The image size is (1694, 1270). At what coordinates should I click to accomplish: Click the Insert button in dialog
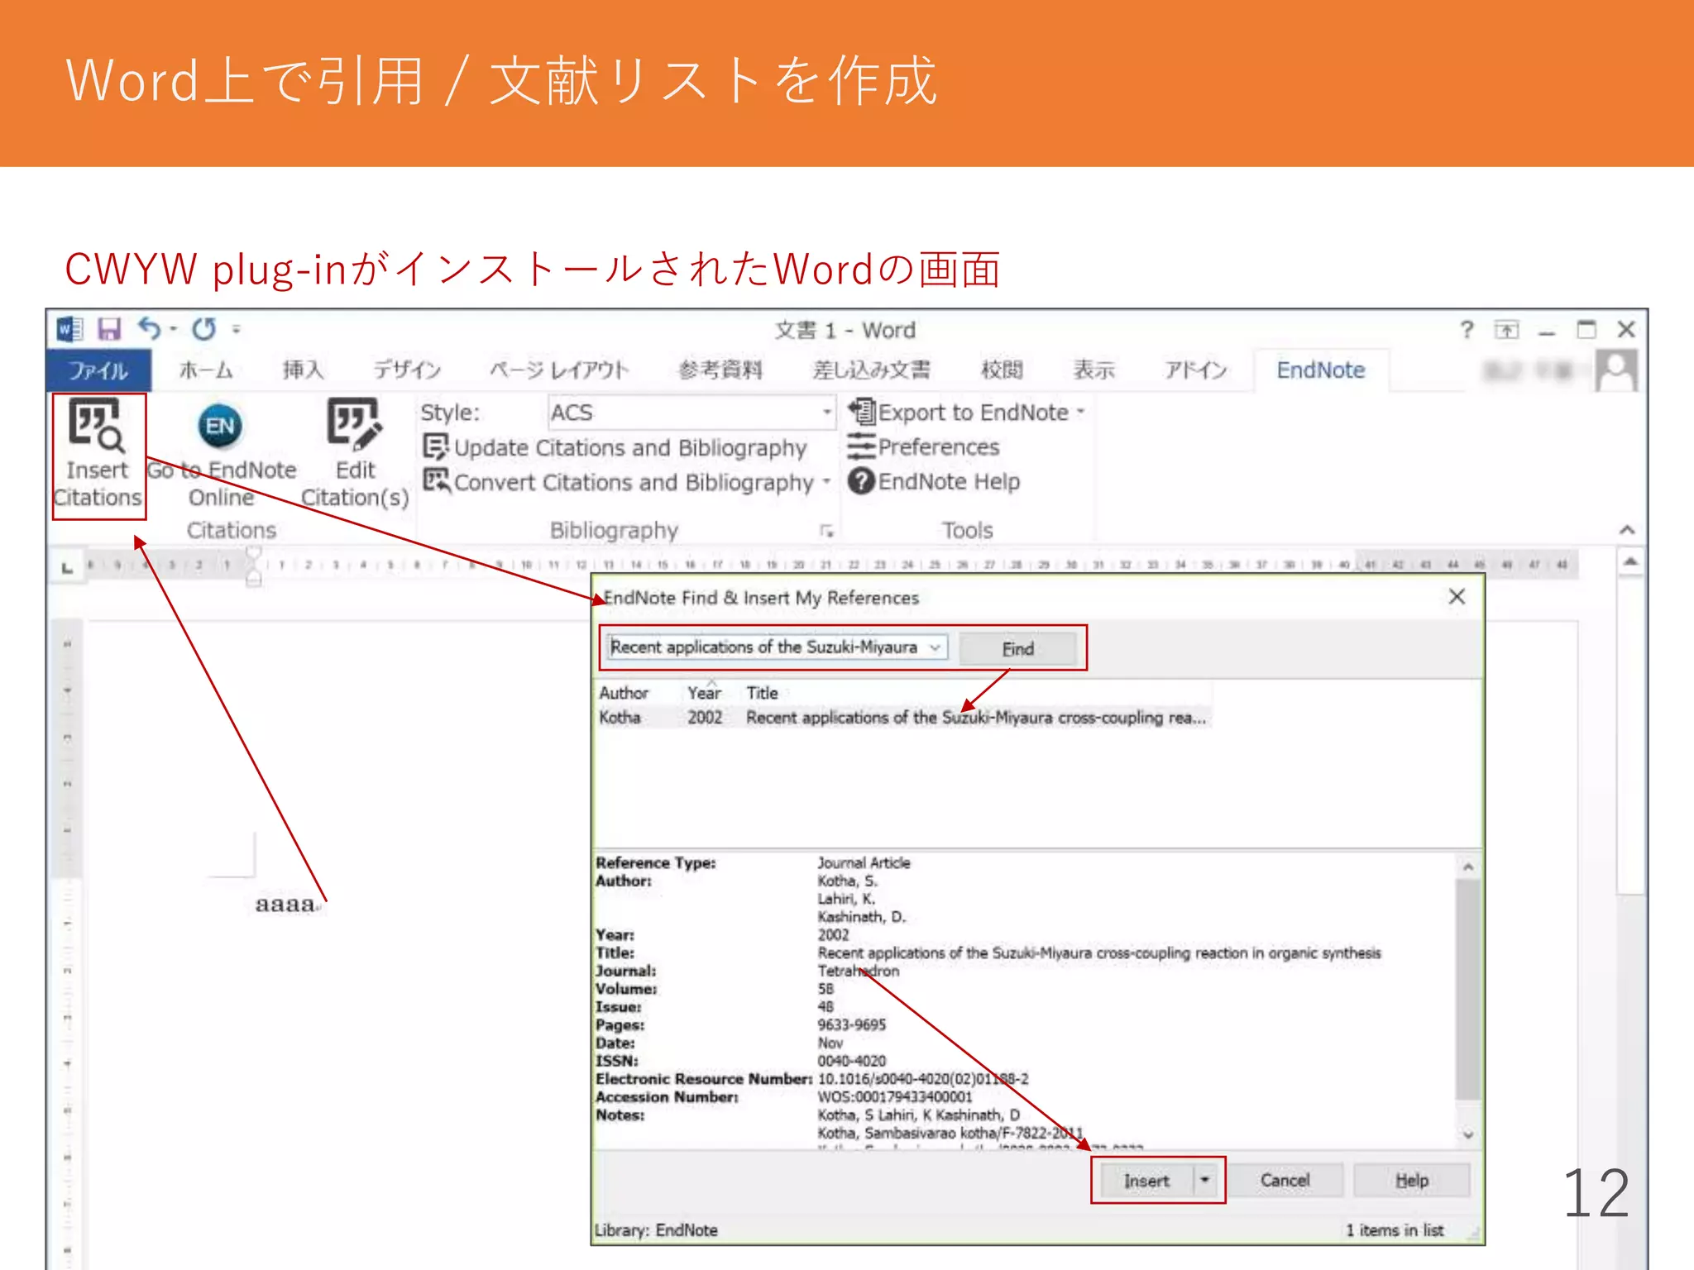1146,1181
